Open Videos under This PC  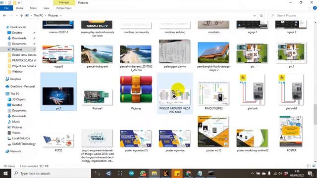[x=16, y=133]
